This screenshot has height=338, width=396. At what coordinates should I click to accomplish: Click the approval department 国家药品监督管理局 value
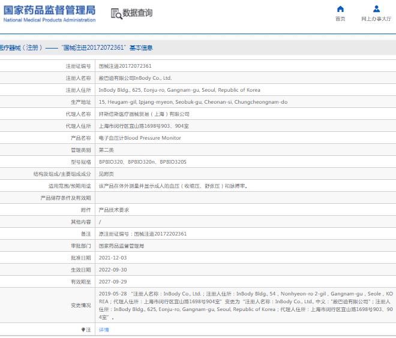coord(121,246)
